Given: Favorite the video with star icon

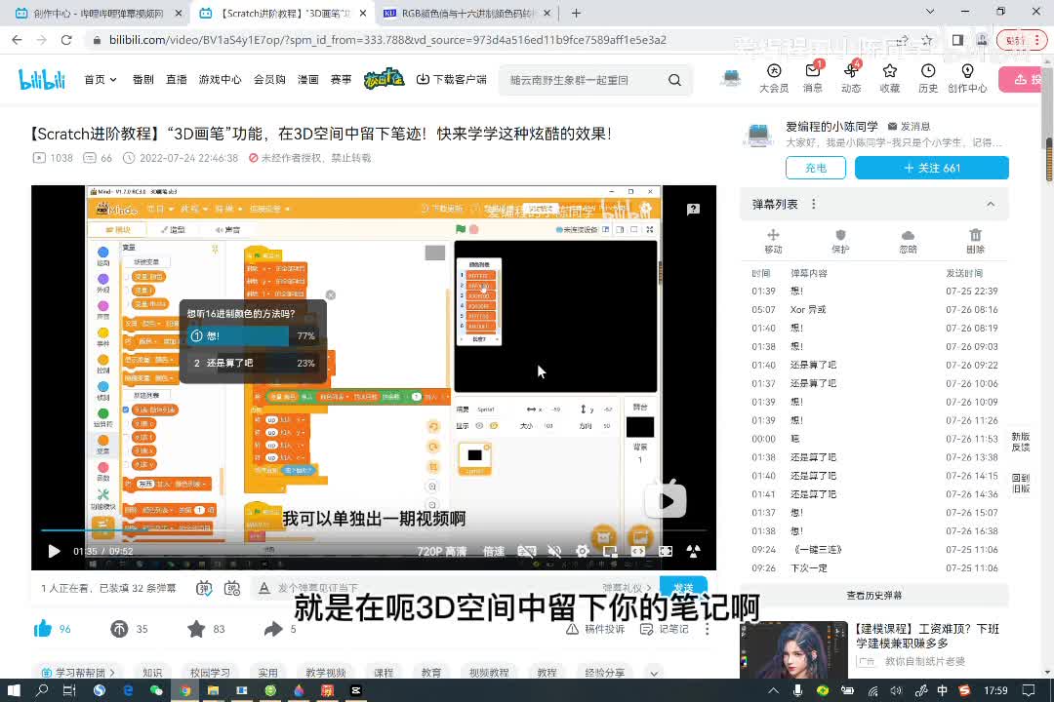Looking at the screenshot, I should pos(196,629).
